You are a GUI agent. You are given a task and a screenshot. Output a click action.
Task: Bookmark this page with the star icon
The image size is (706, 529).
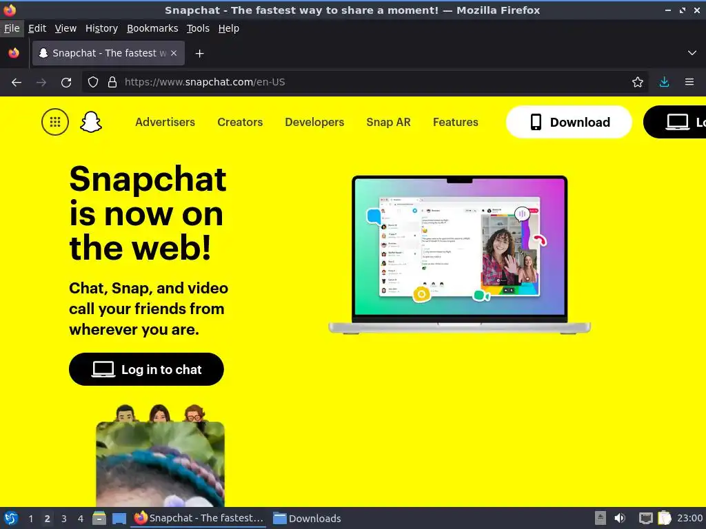tap(638, 83)
